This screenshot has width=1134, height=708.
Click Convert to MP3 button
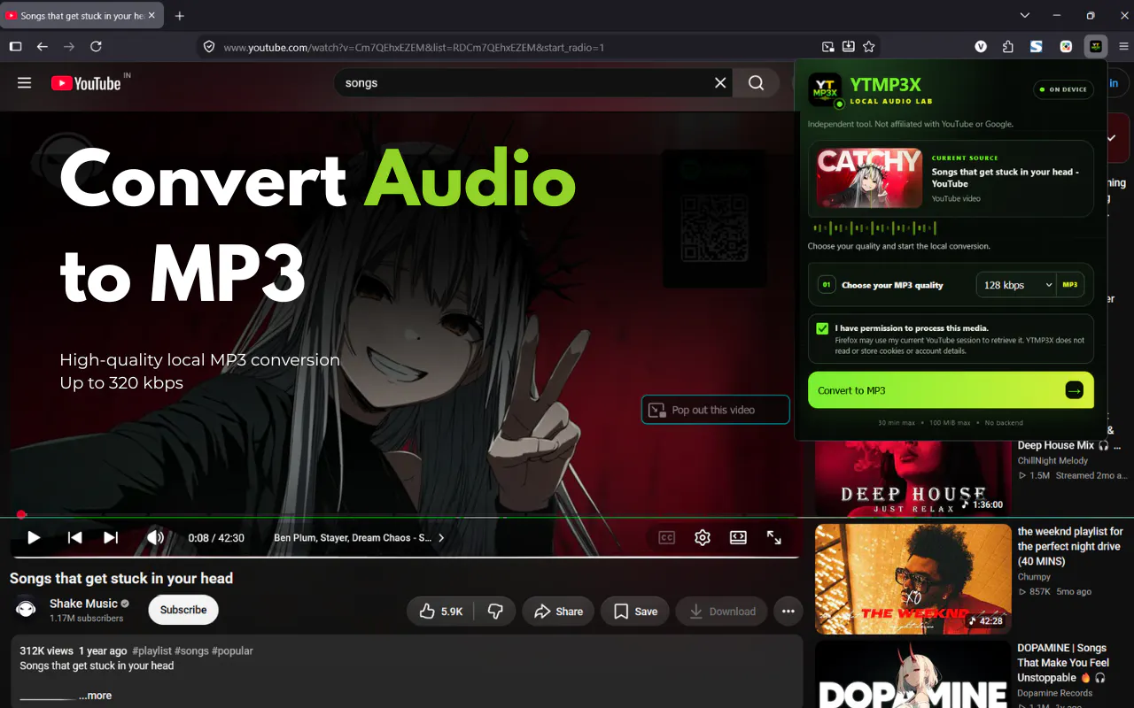951,390
